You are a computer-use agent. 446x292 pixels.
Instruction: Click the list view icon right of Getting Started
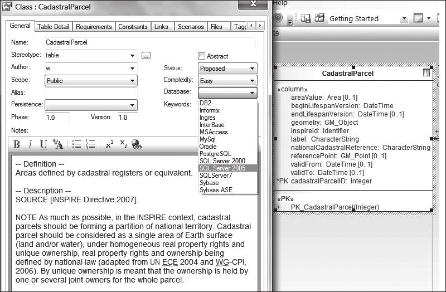(x=418, y=18)
